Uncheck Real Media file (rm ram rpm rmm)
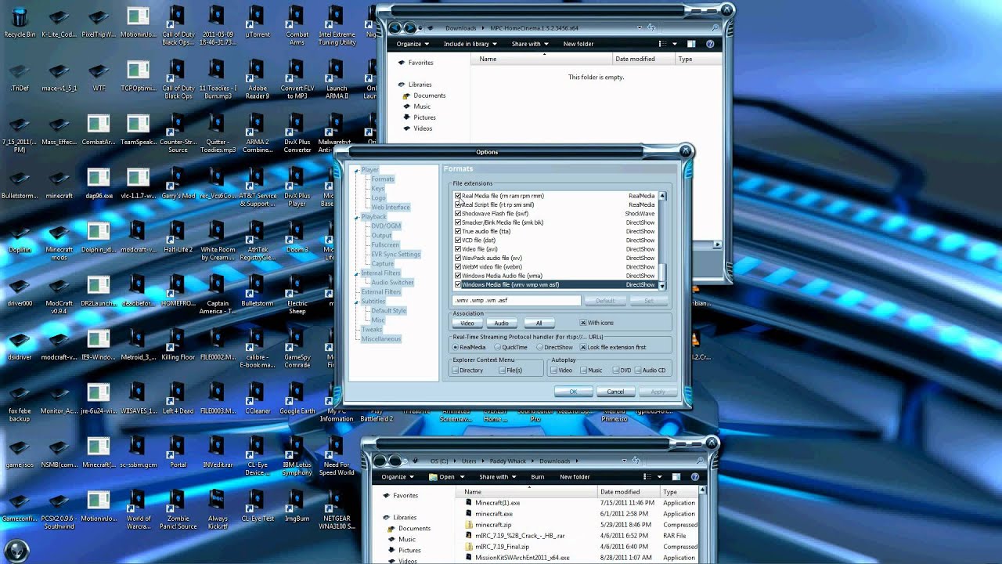This screenshot has width=1002, height=564. click(458, 196)
